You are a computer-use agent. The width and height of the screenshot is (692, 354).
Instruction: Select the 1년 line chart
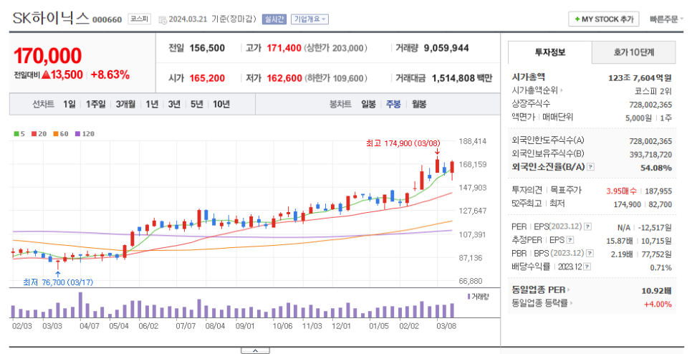tap(152, 104)
